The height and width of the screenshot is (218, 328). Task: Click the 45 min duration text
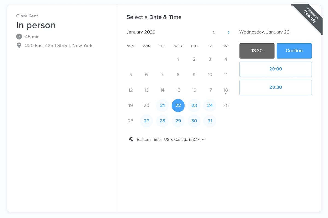(x=32, y=37)
